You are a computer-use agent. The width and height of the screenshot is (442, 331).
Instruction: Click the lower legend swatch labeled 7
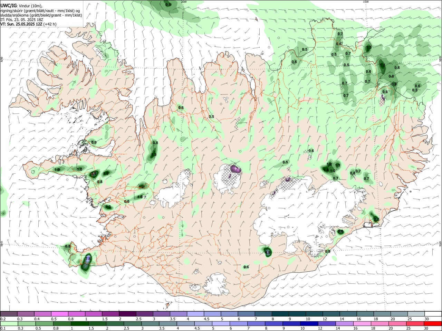tap(256, 324)
